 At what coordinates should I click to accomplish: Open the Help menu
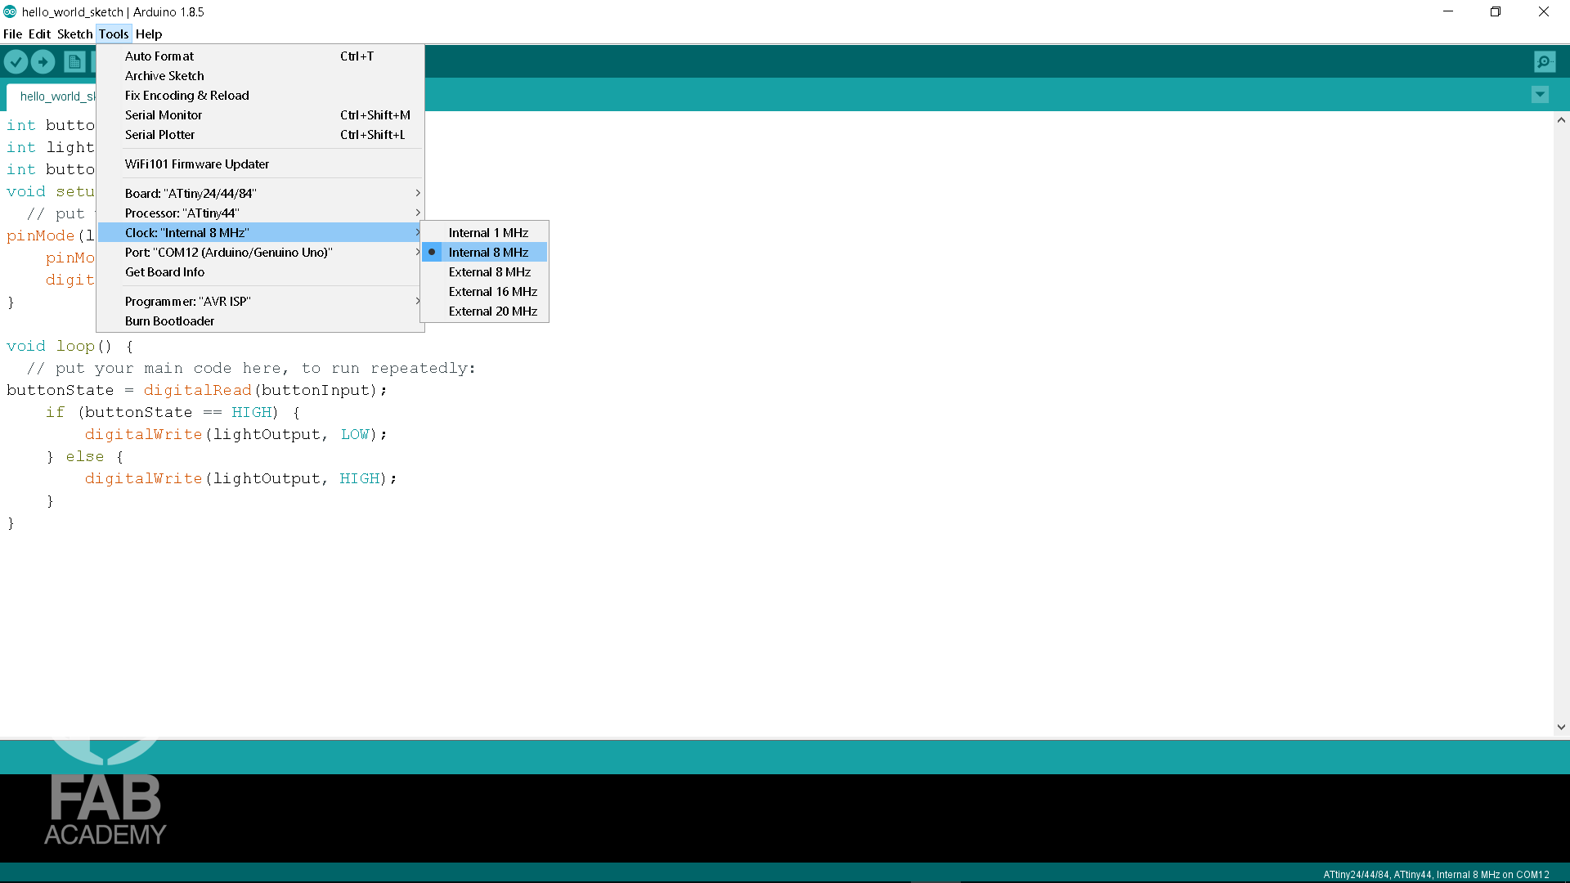[149, 34]
